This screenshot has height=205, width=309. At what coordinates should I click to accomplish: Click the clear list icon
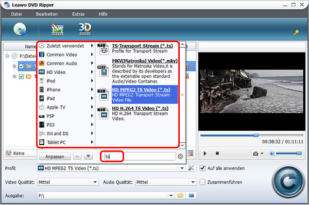[x=191, y=153]
